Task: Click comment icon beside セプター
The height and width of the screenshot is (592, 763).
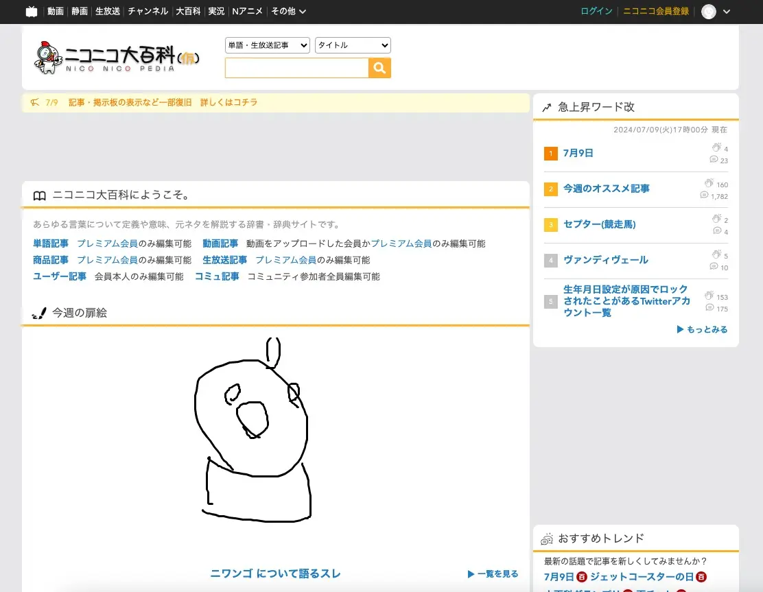Action: pos(717,230)
